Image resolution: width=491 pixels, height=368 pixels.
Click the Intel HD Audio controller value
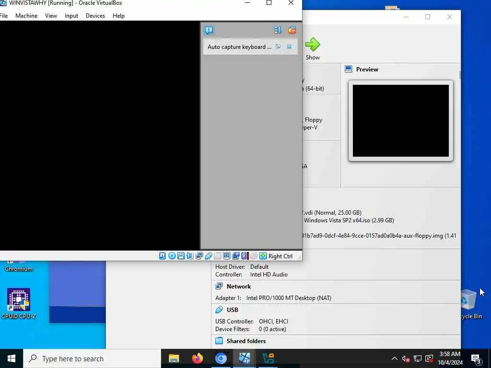pos(269,275)
